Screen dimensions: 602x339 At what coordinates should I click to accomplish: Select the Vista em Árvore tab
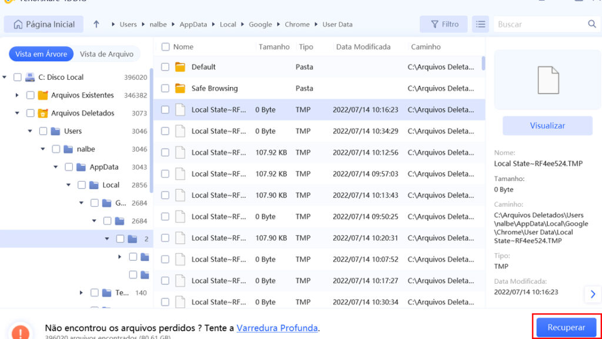click(41, 54)
